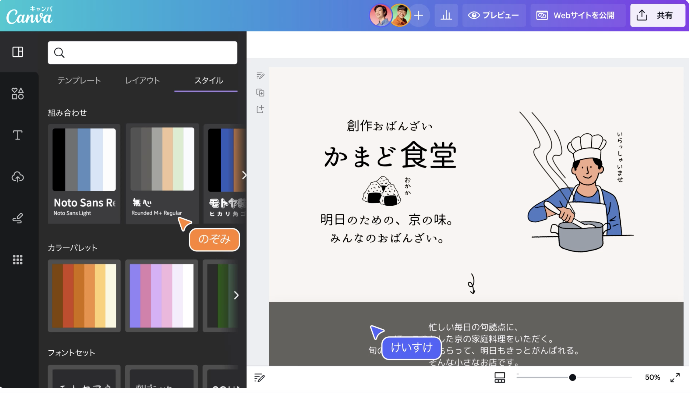The width and height of the screenshot is (691, 393).
Task: Open the Design templates sidebar icon
Action: (18, 52)
